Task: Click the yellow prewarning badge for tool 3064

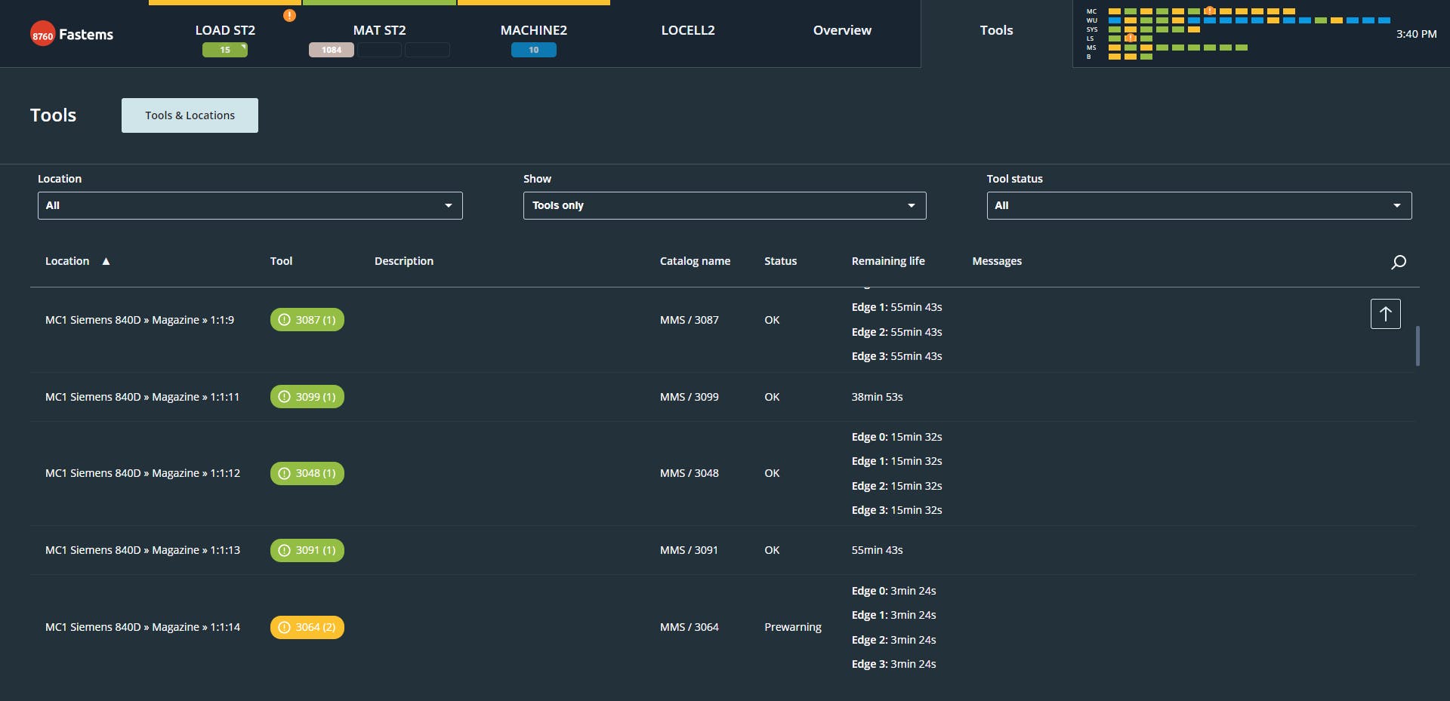Action: pyautogui.click(x=307, y=627)
